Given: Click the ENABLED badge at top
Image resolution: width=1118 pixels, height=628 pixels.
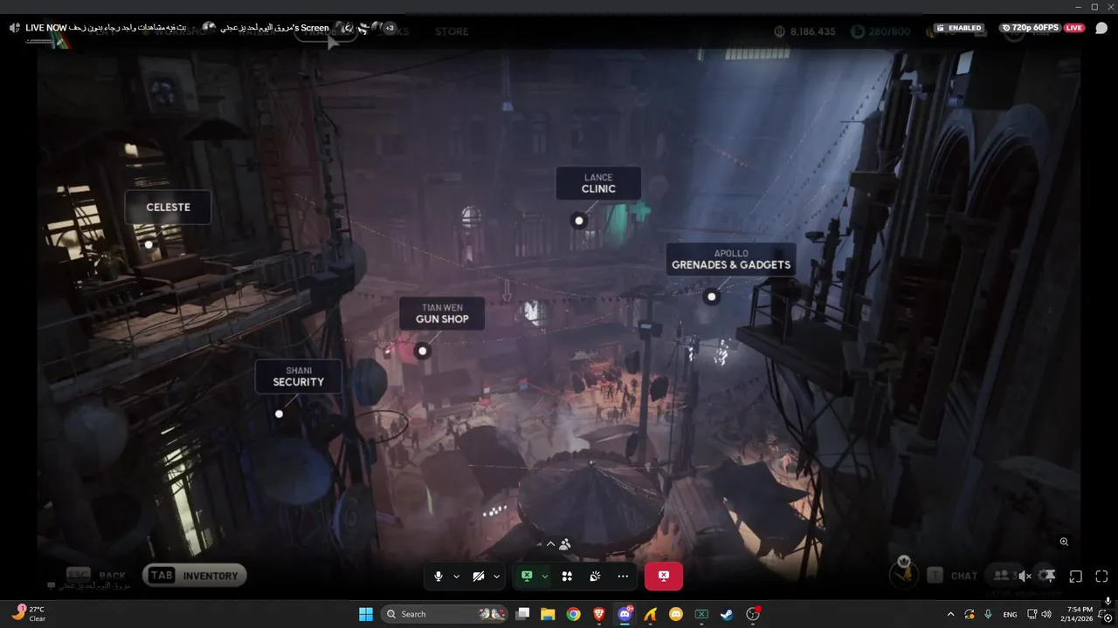Looking at the screenshot, I should coord(959,28).
